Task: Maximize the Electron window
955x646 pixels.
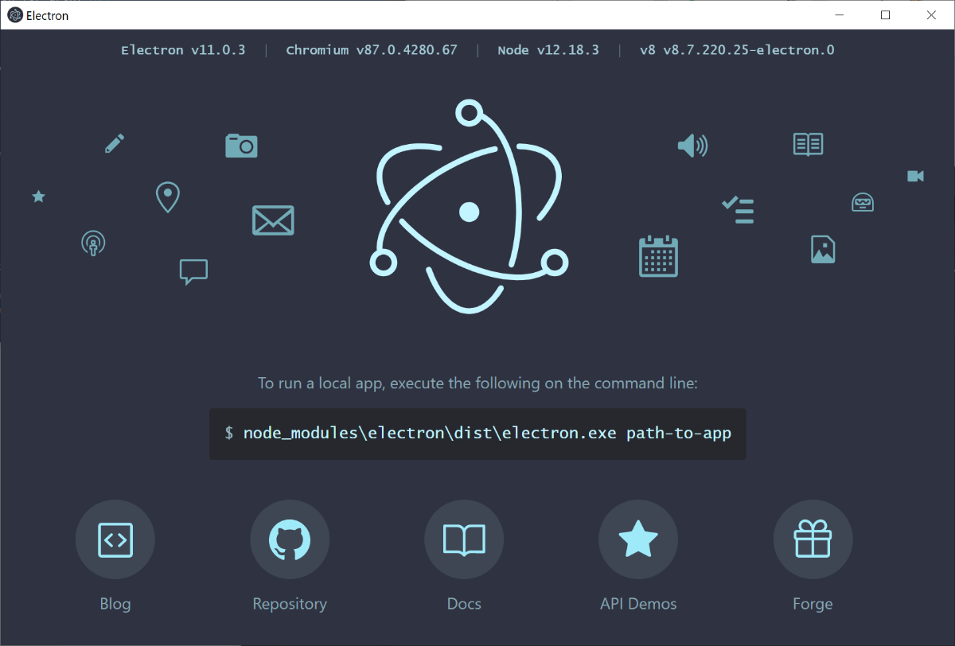Action: tap(886, 15)
